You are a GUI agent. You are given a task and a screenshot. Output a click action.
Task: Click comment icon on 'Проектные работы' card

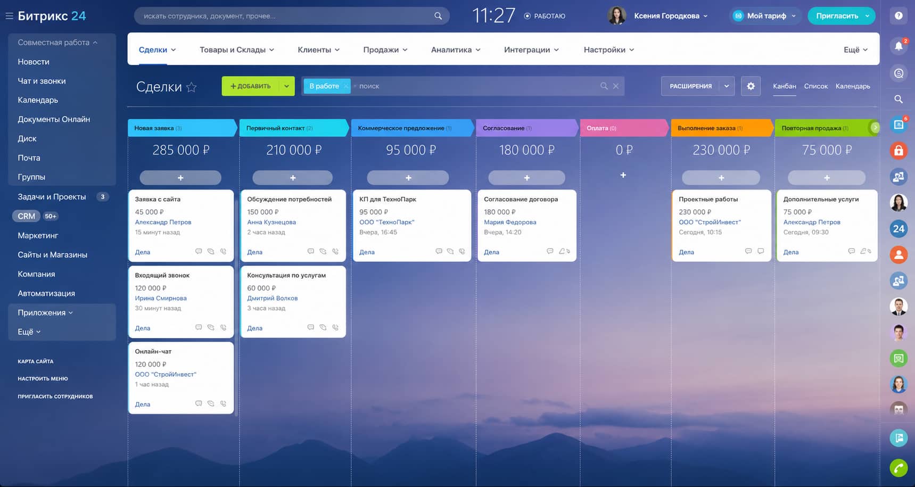[748, 251]
